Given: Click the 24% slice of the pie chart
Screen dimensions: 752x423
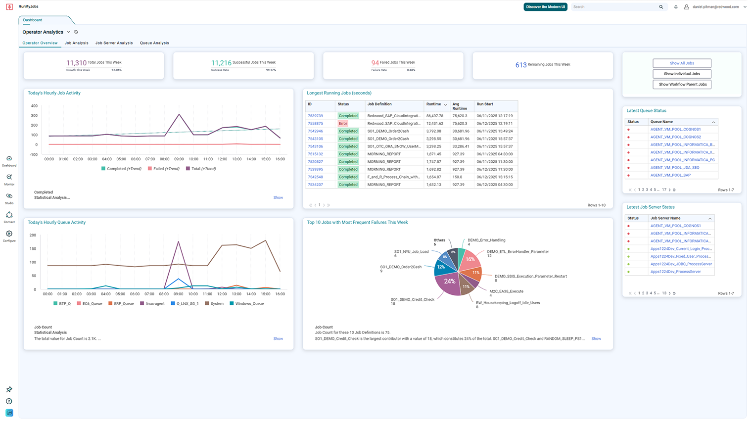Looking at the screenshot, I should point(448,282).
